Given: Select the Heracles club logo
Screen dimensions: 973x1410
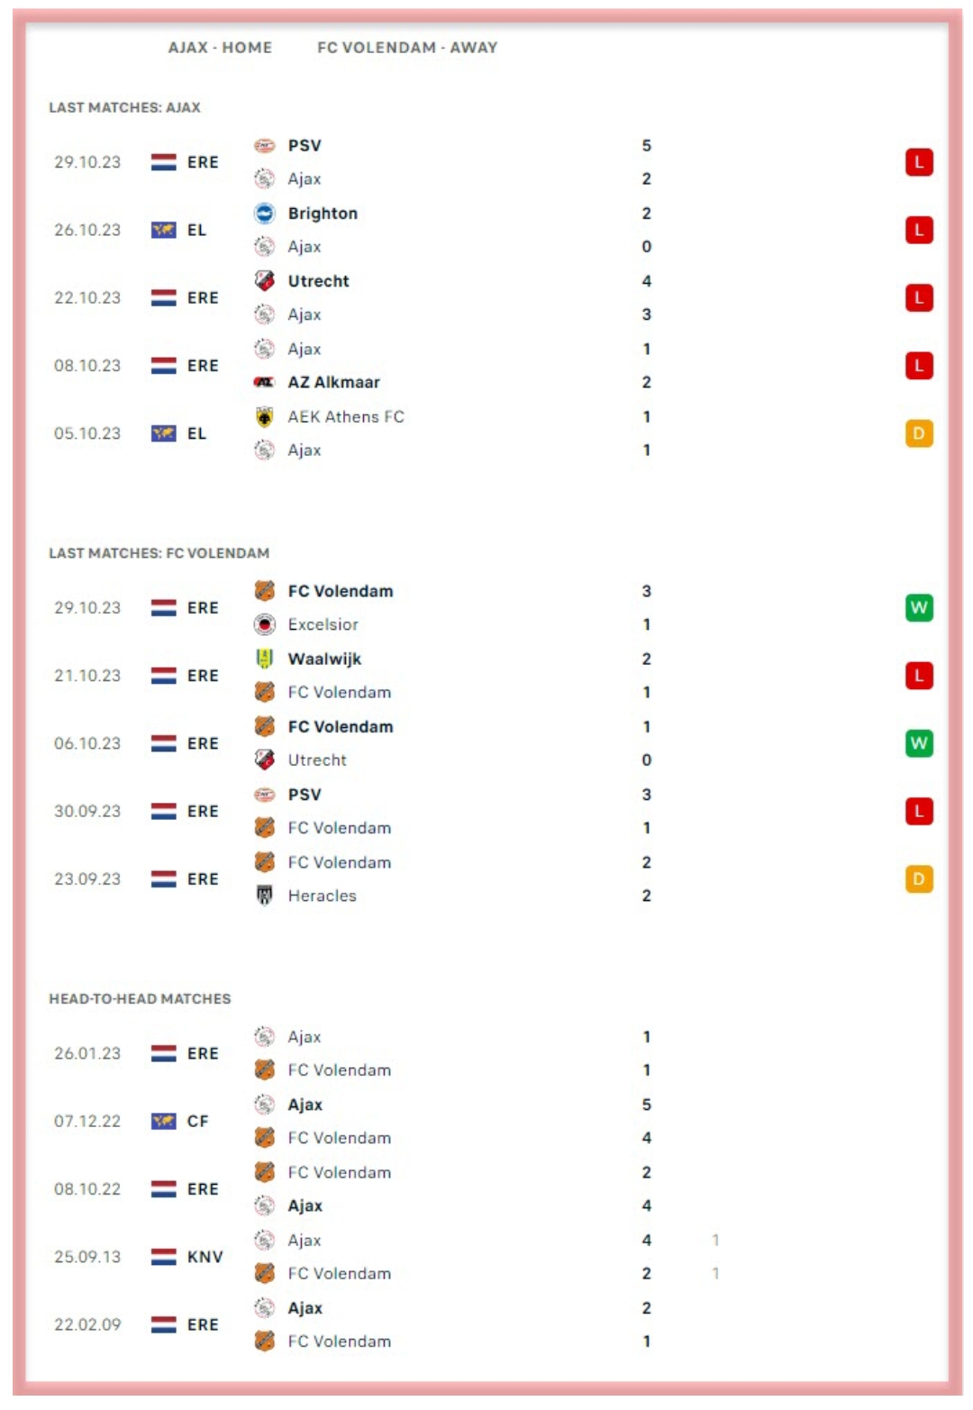Looking at the screenshot, I should 264,896.
